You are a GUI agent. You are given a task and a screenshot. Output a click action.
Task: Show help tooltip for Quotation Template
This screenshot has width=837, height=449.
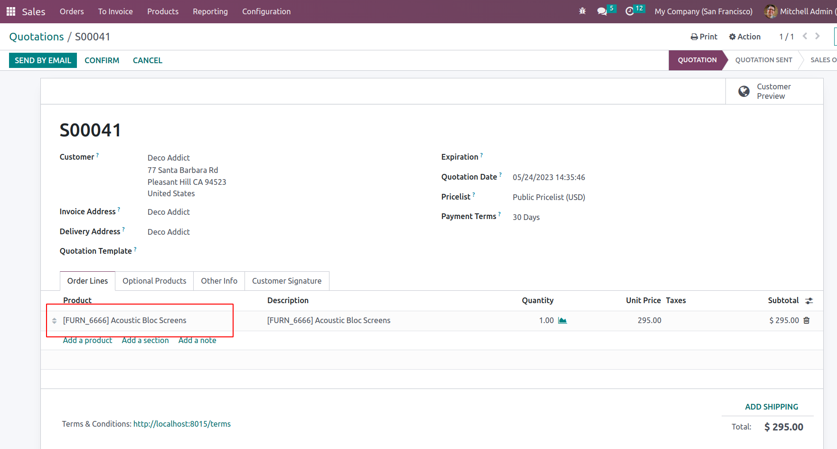[x=135, y=249]
